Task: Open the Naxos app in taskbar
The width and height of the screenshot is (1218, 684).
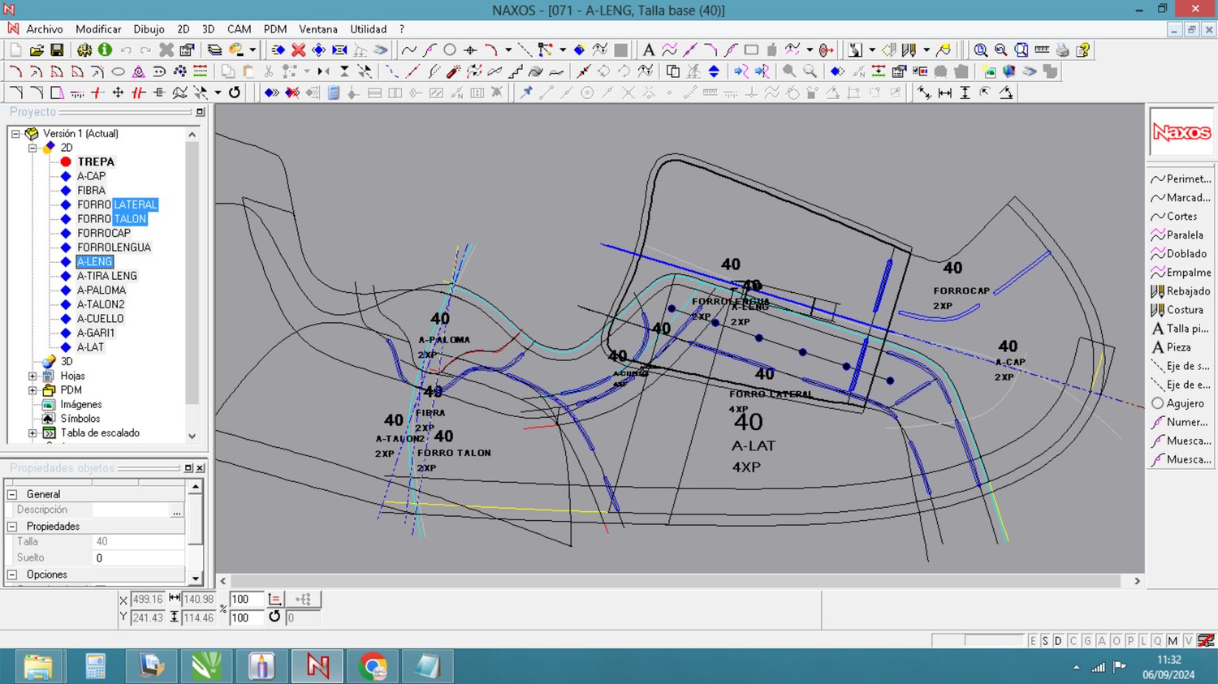Action: tap(317, 667)
